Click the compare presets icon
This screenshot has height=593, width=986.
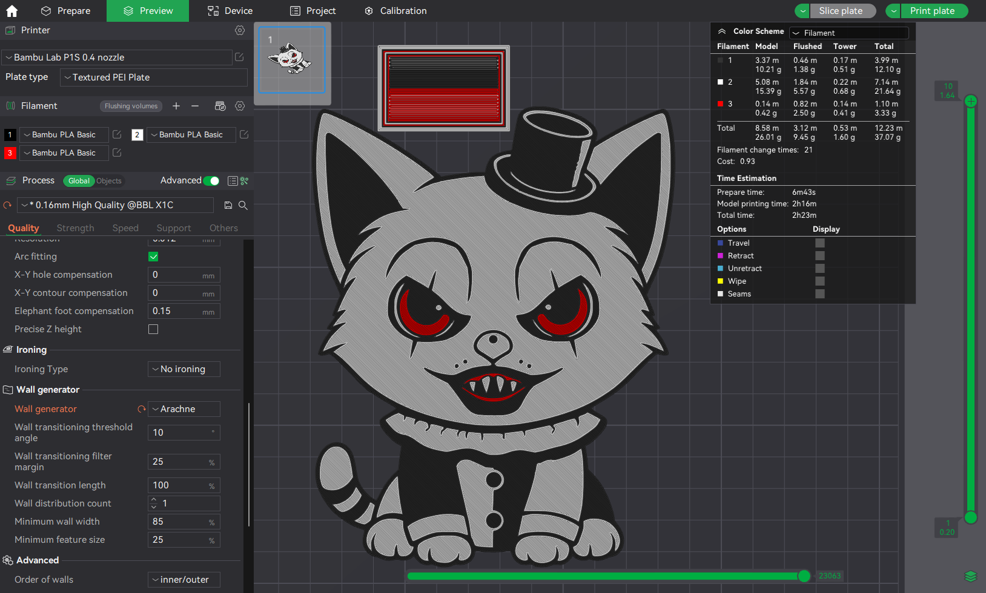(245, 181)
